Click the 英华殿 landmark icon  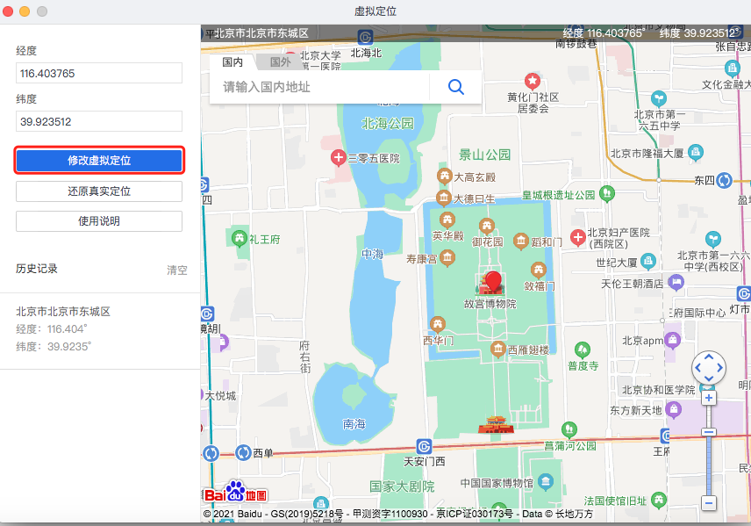(x=447, y=220)
